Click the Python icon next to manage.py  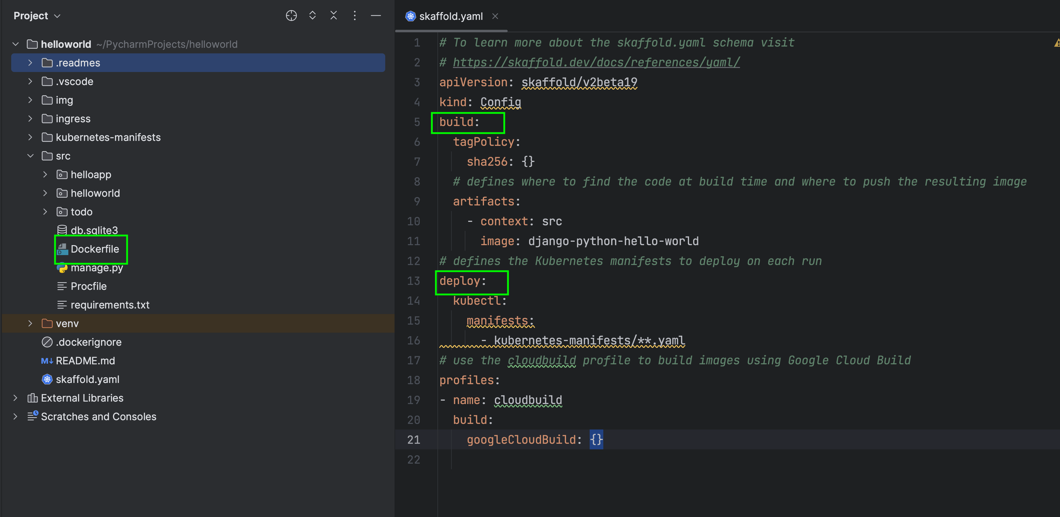tap(62, 267)
